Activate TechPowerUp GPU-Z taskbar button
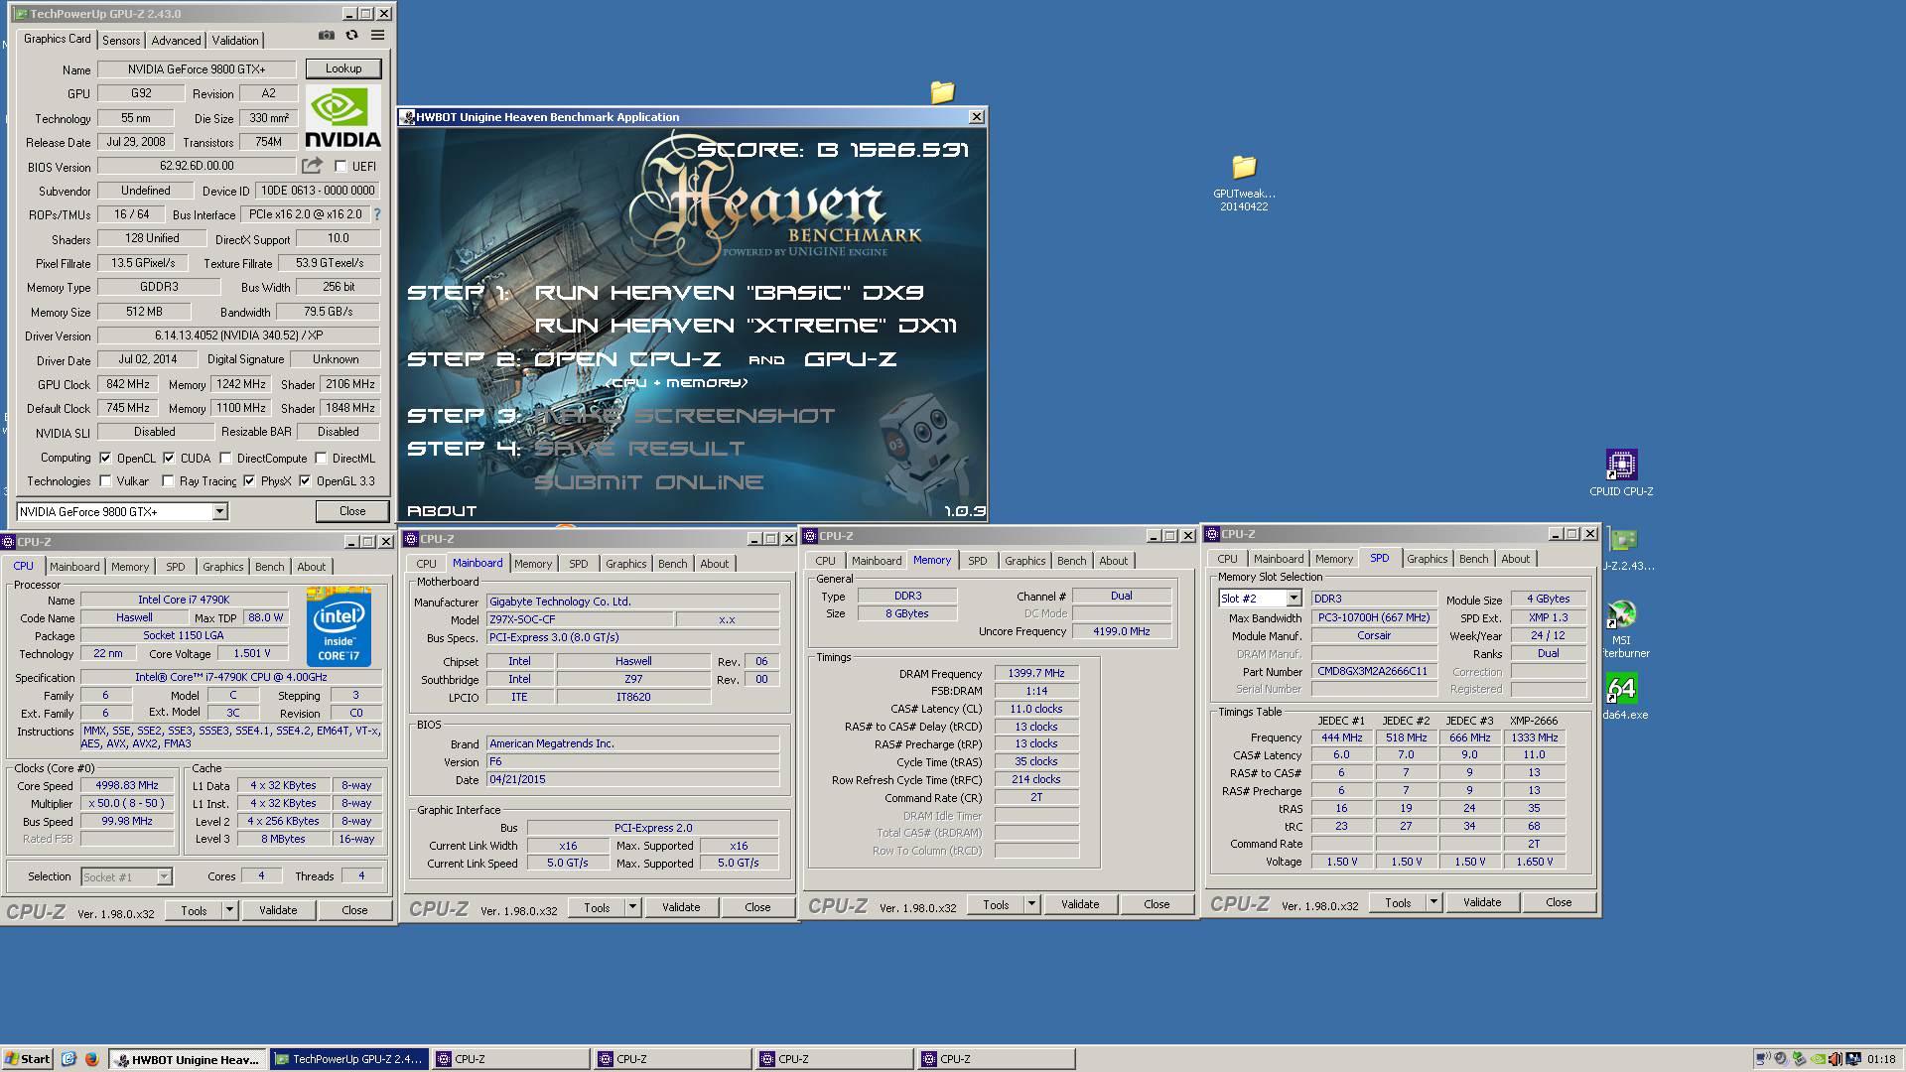Image resolution: width=1906 pixels, height=1072 pixels. 349,1059
